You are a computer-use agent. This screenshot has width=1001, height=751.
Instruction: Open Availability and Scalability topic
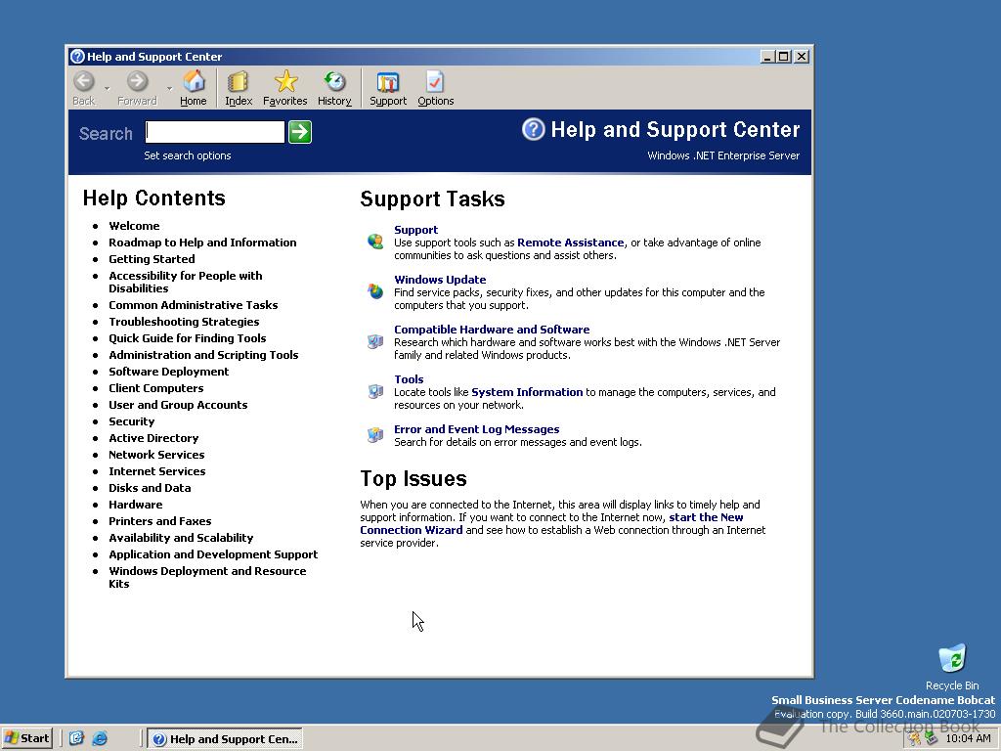[x=181, y=537]
